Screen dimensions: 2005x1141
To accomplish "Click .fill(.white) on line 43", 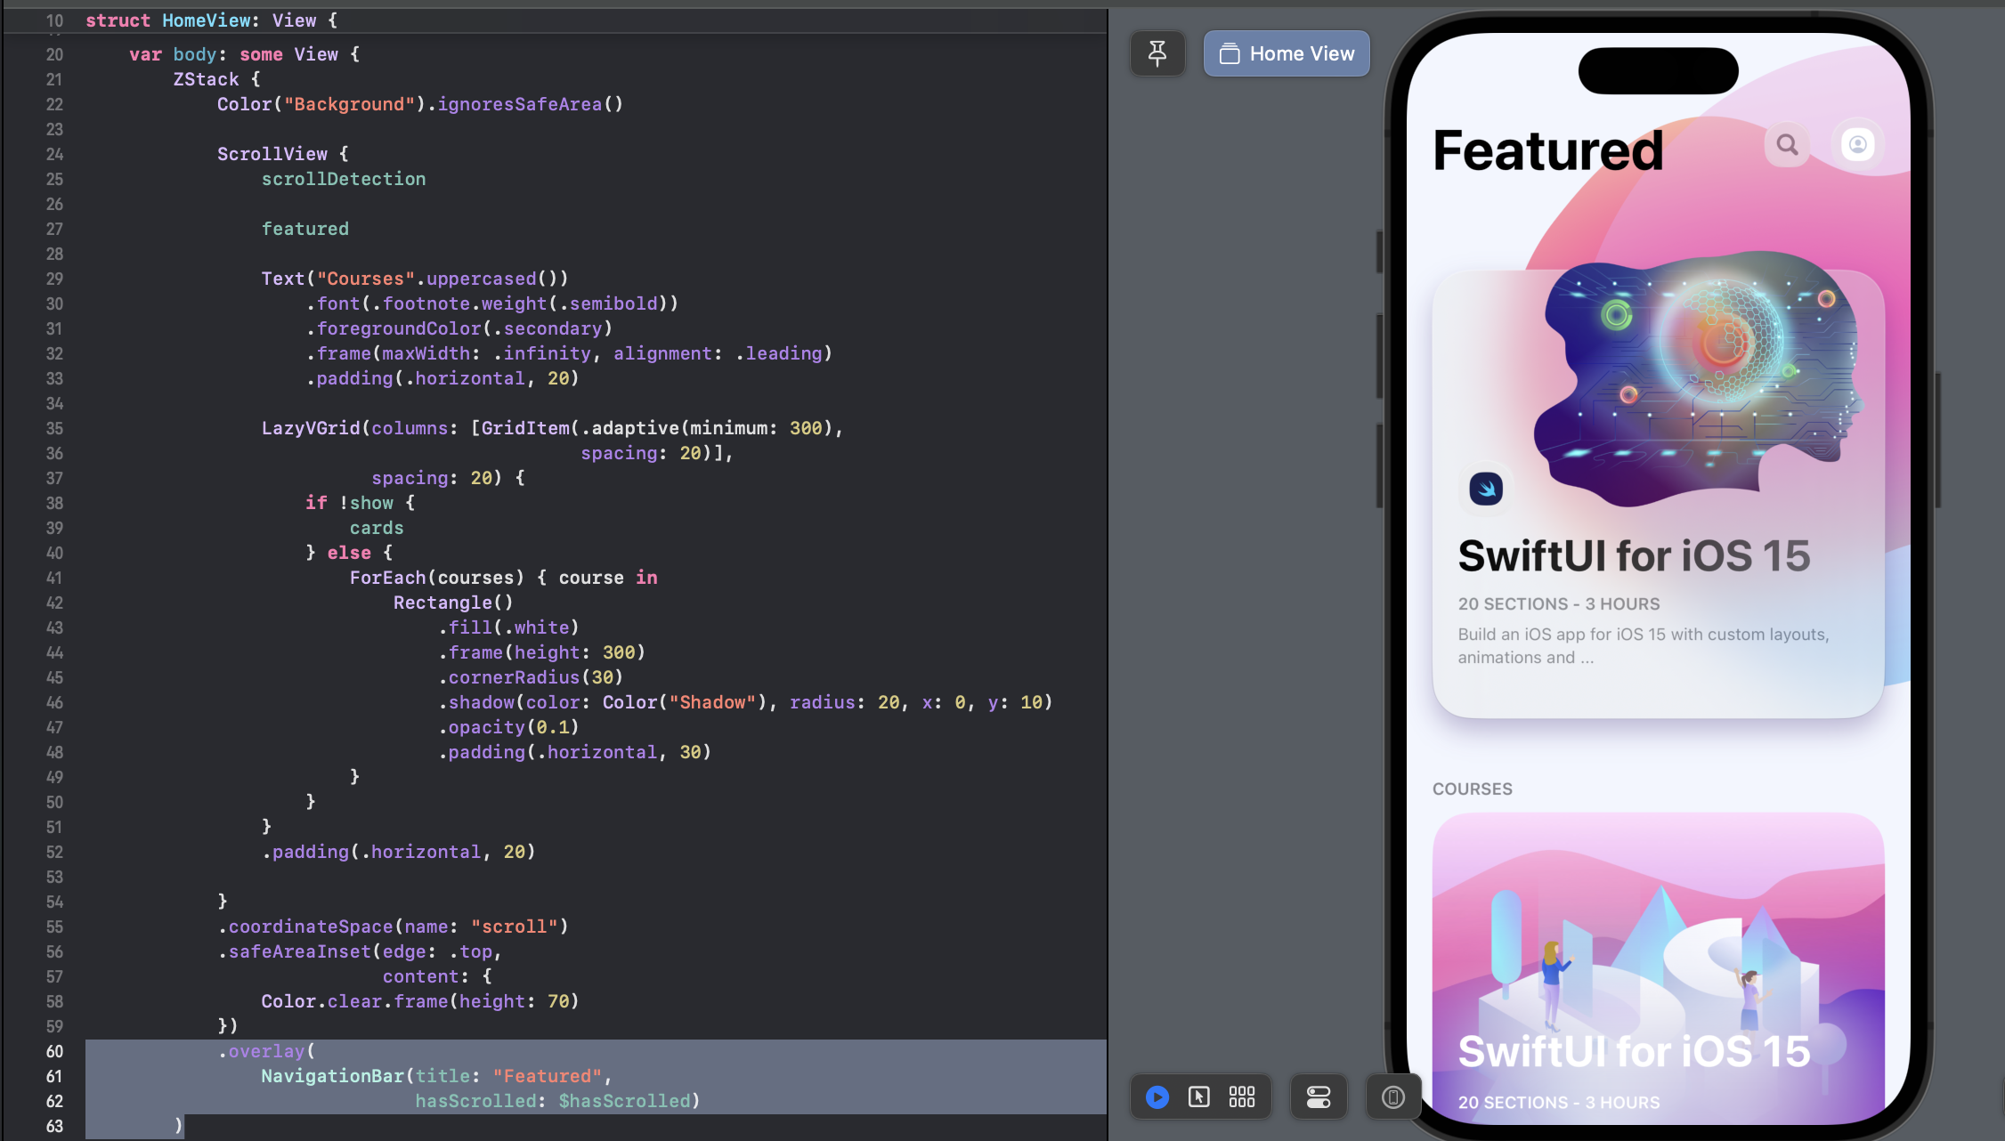I will pyautogui.click(x=508, y=627).
